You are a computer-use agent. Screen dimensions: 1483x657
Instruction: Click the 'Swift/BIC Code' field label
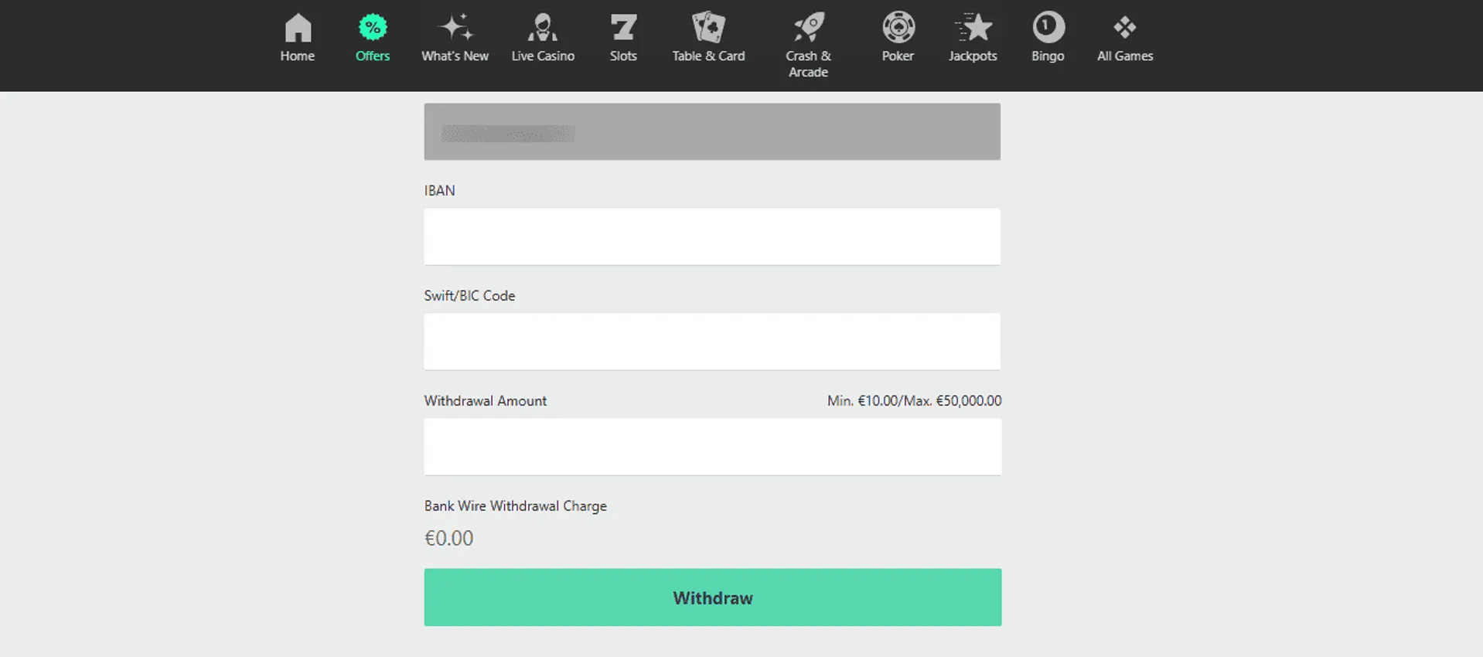click(x=469, y=296)
